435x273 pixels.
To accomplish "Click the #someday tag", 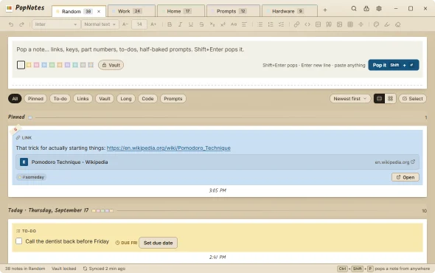I will click(x=32, y=177).
